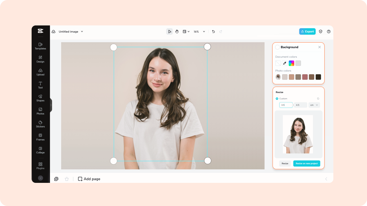Open the Templates panel
This screenshot has height=206, width=367.
[40, 46]
